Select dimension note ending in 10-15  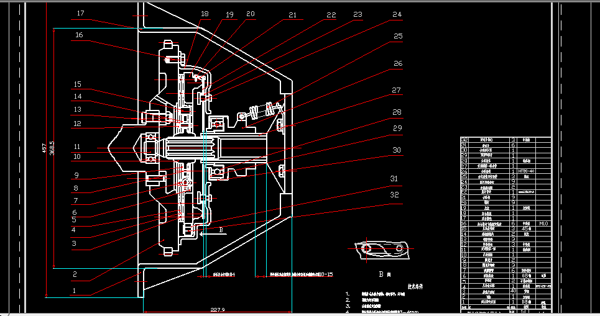[301, 274]
